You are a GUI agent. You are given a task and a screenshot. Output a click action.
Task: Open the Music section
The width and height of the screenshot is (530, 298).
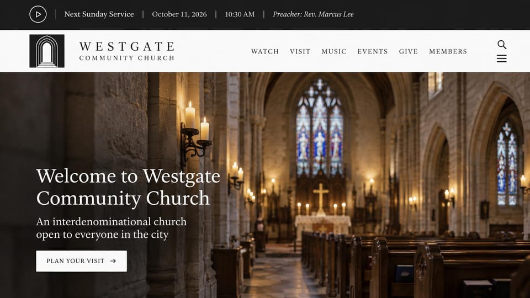333,51
